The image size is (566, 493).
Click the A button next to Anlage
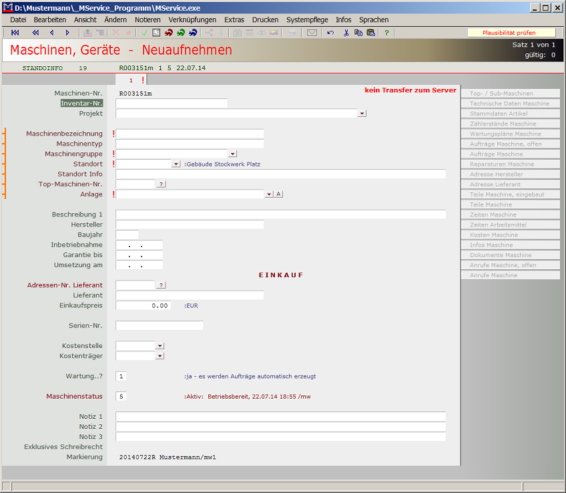click(x=278, y=194)
